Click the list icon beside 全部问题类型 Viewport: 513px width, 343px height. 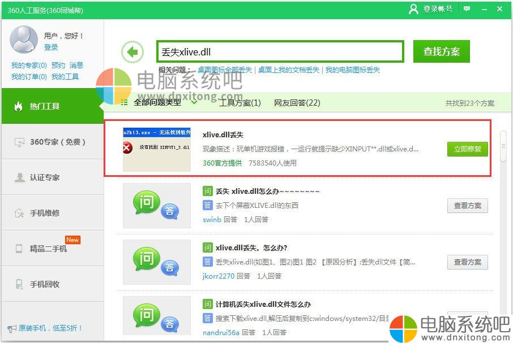[125, 102]
